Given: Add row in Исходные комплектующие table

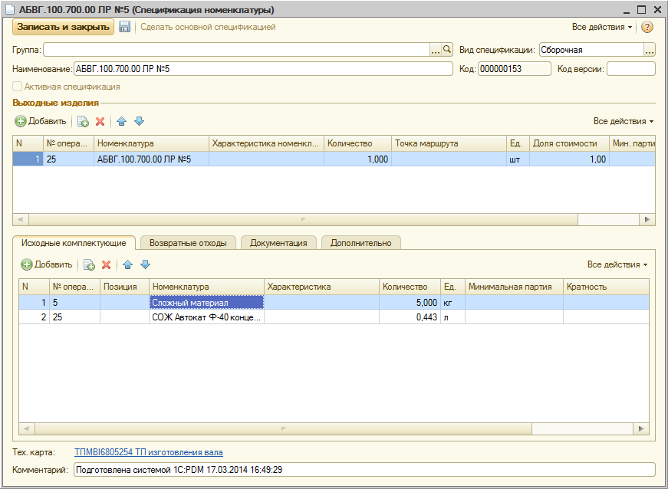Looking at the screenshot, I should point(47,264).
